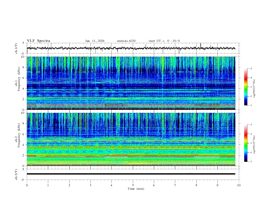
Task: Click time axis tick label "0"
Action: [x=27, y=185]
